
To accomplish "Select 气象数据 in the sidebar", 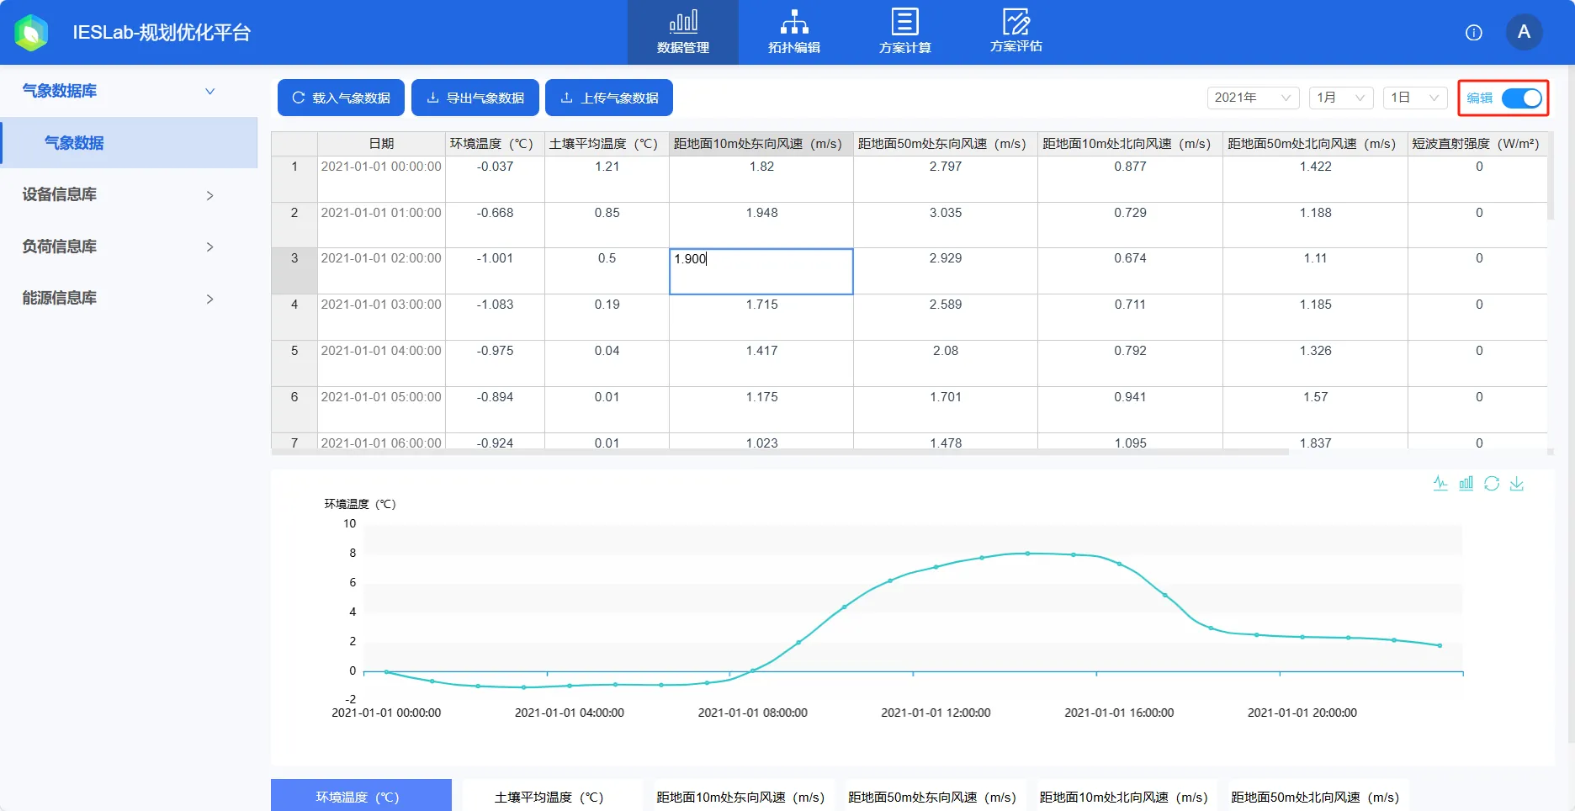I will 129,143.
